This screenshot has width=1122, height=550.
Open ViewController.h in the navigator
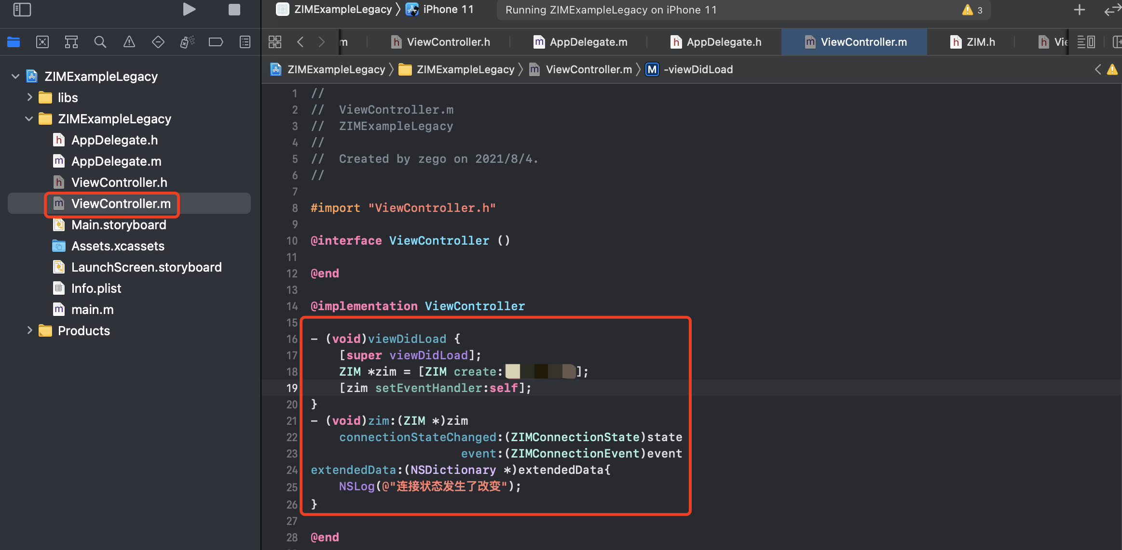[129, 182]
